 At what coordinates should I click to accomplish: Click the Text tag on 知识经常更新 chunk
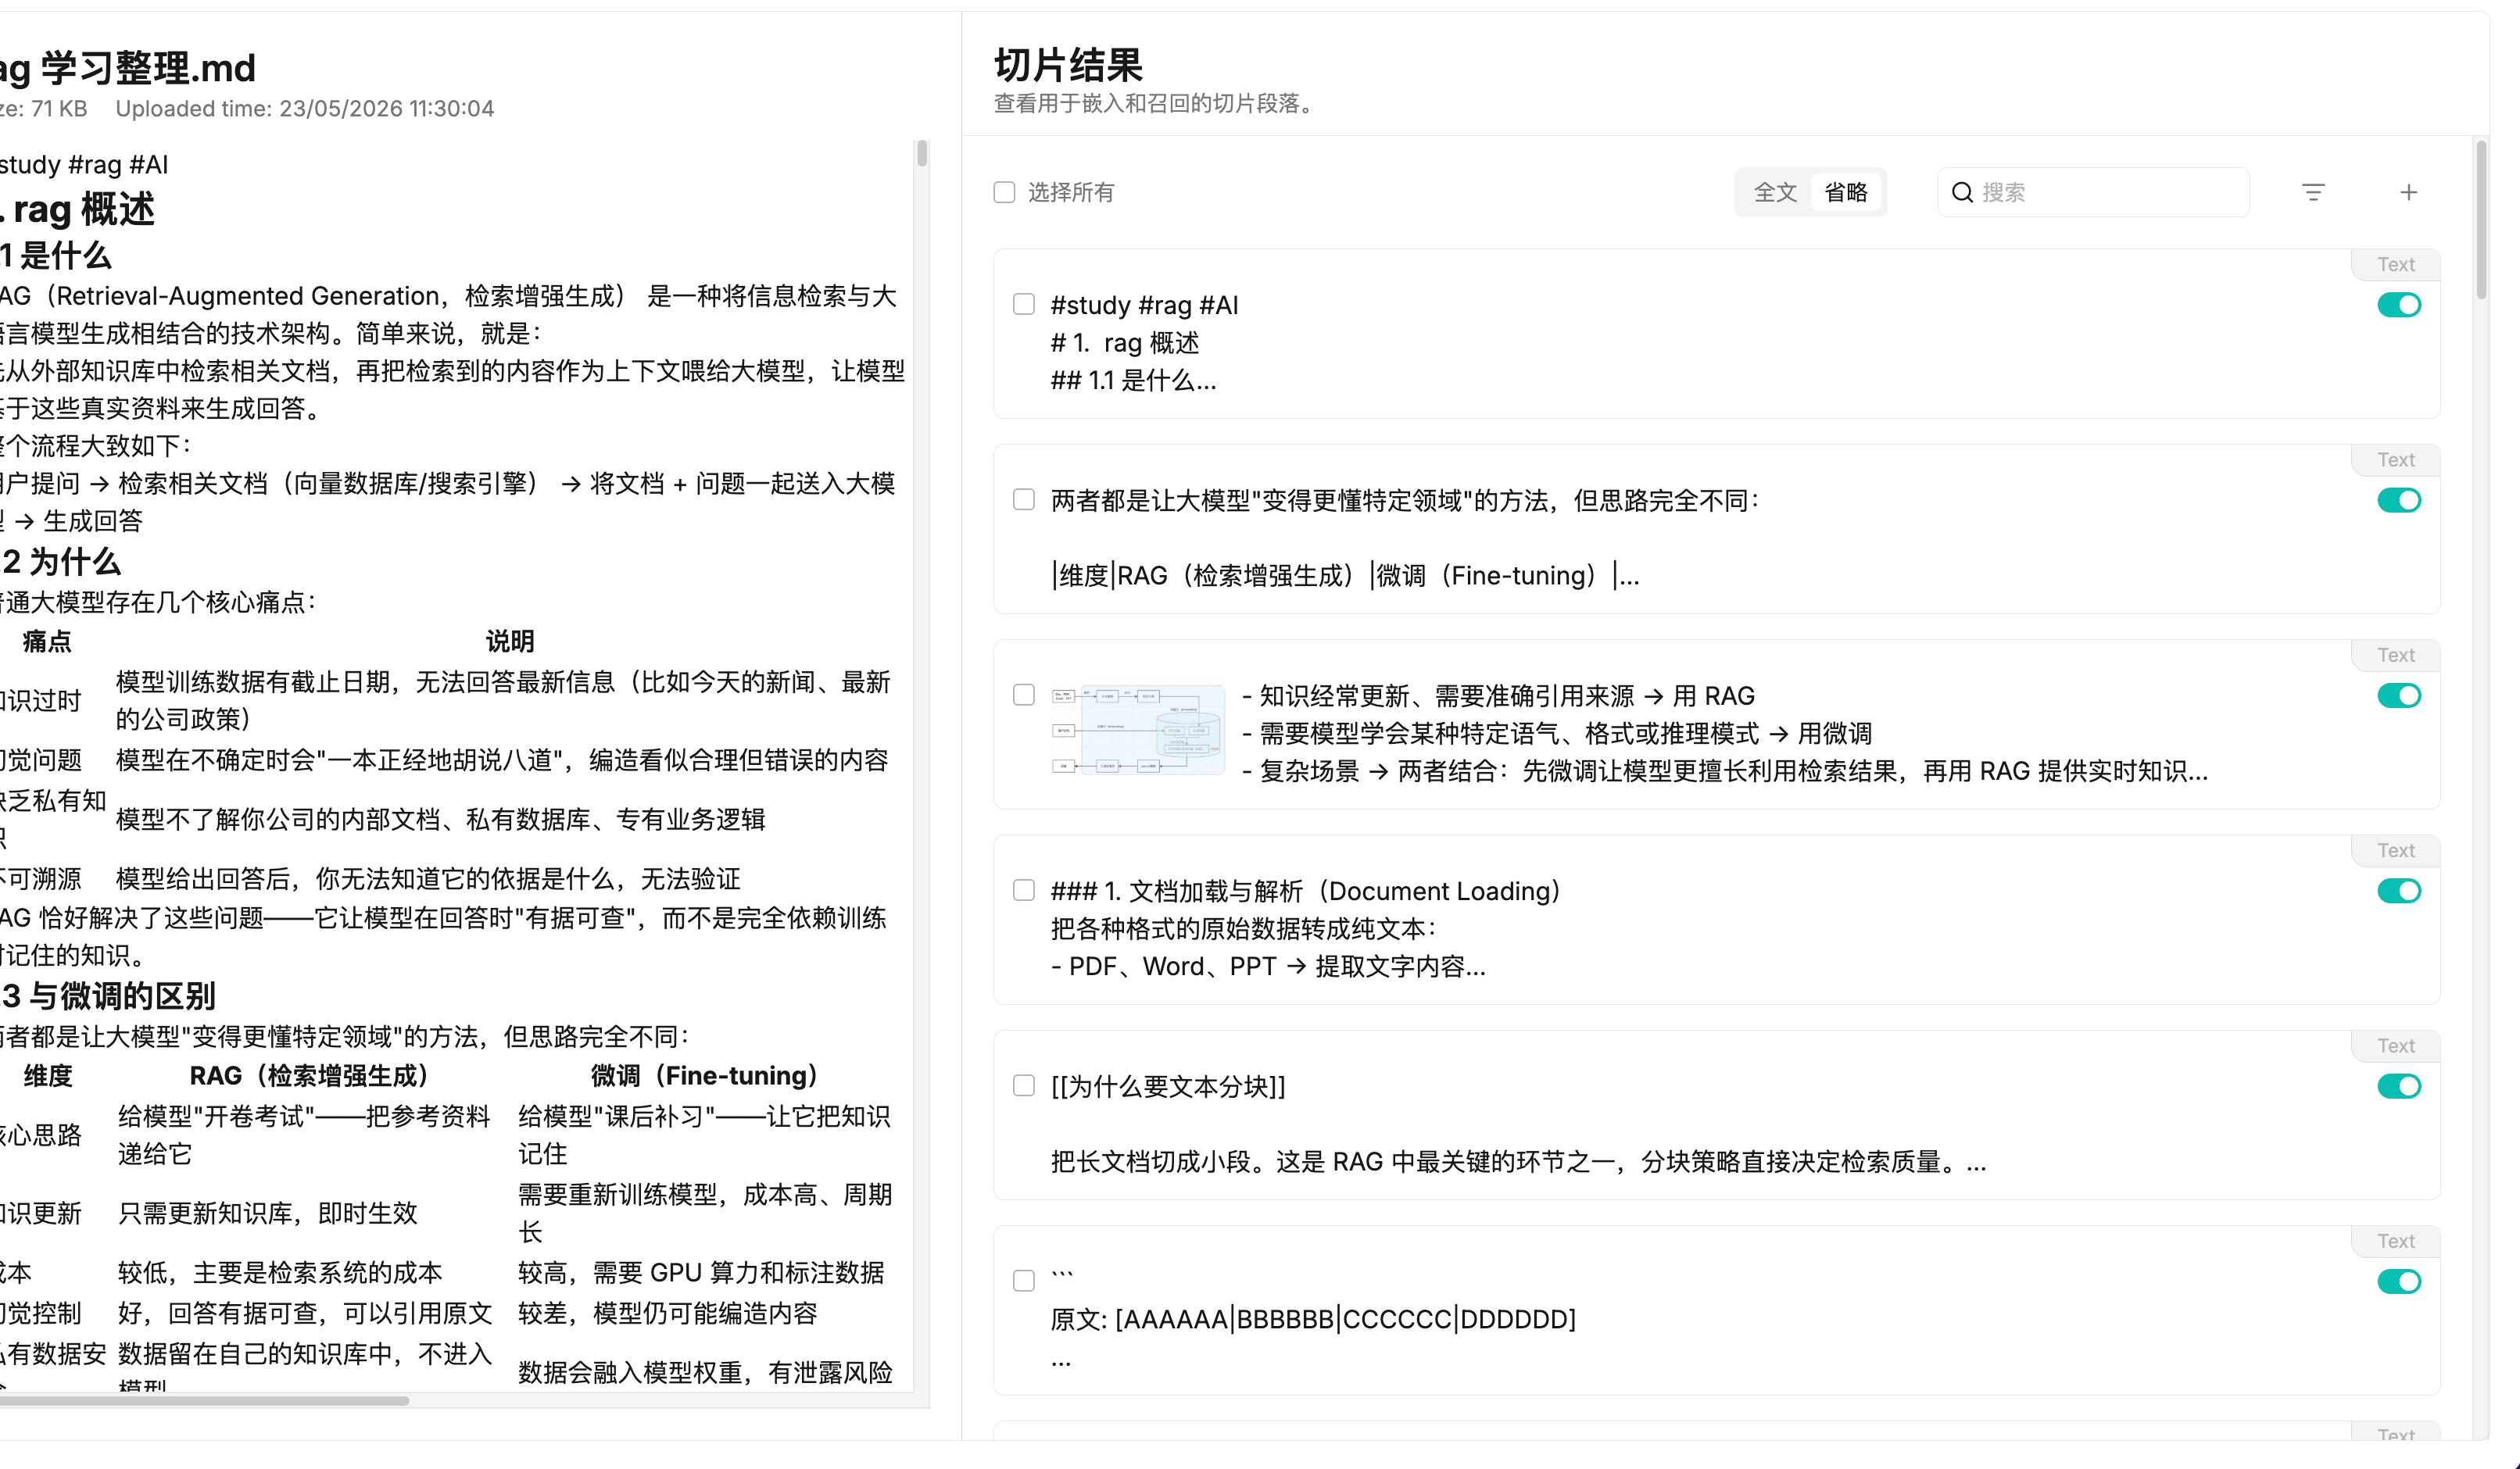pos(2396,655)
